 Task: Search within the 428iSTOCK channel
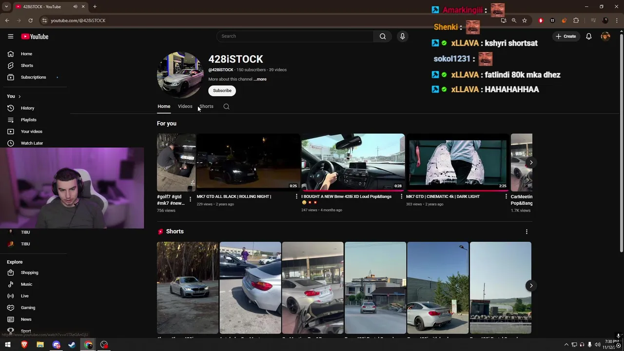tap(226, 106)
